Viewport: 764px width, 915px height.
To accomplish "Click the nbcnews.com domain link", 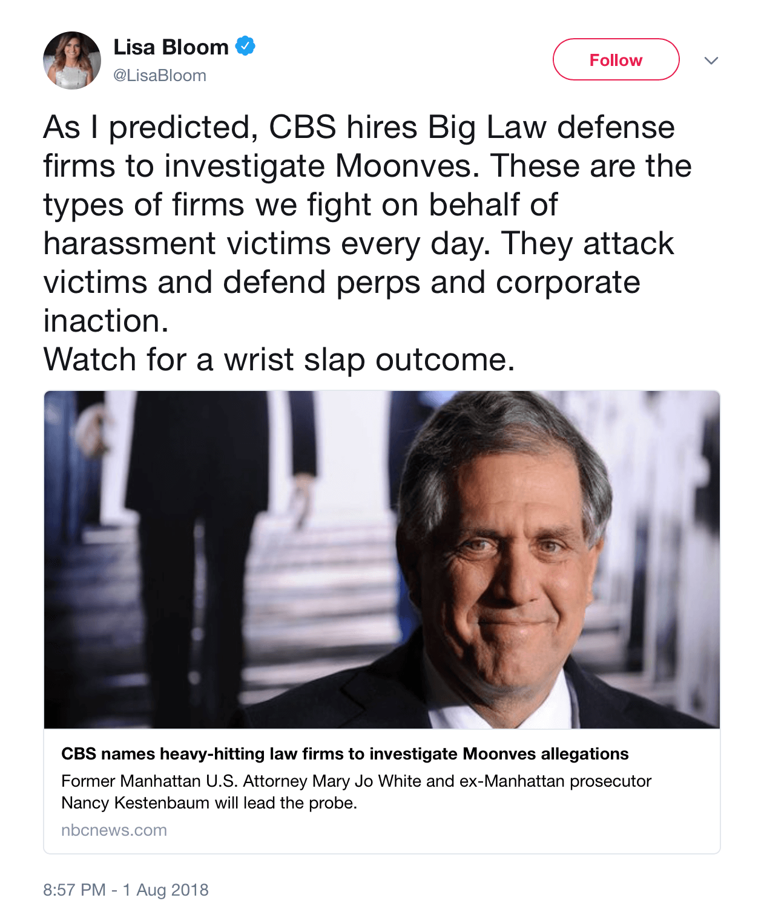I will 114,830.
